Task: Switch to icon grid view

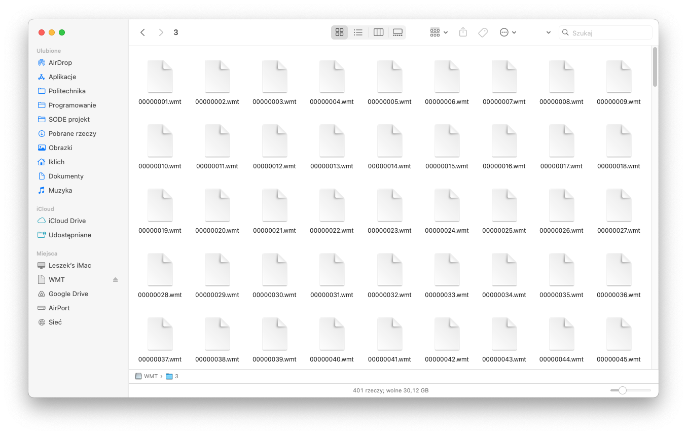Action: click(340, 32)
